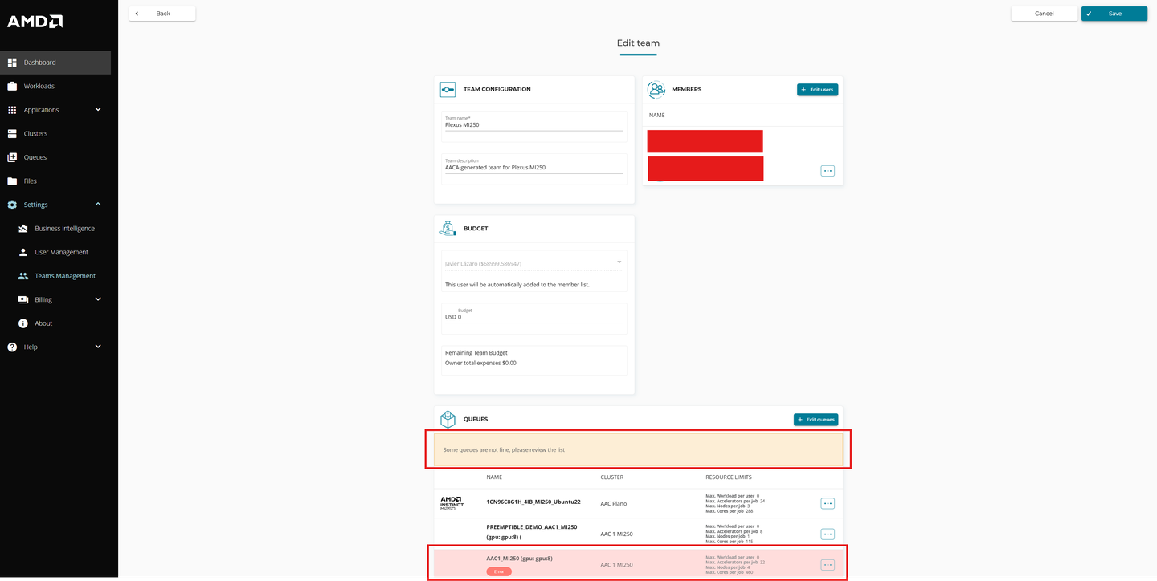This screenshot has height=581, width=1157.
Task: Click the Edit queues button
Action: pos(816,420)
